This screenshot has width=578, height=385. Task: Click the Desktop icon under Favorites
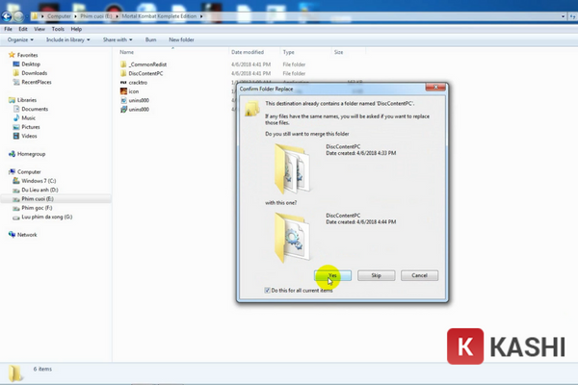coord(18,64)
